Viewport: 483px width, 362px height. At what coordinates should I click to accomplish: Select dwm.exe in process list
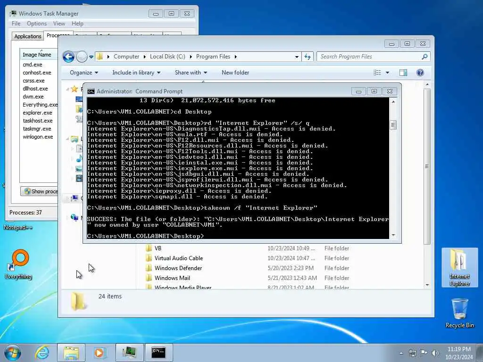click(33, 97)
